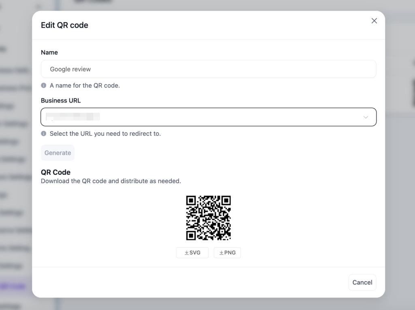Click the Cancel button
The height and width of the screenshot is (310, 415).
point(362,282)
